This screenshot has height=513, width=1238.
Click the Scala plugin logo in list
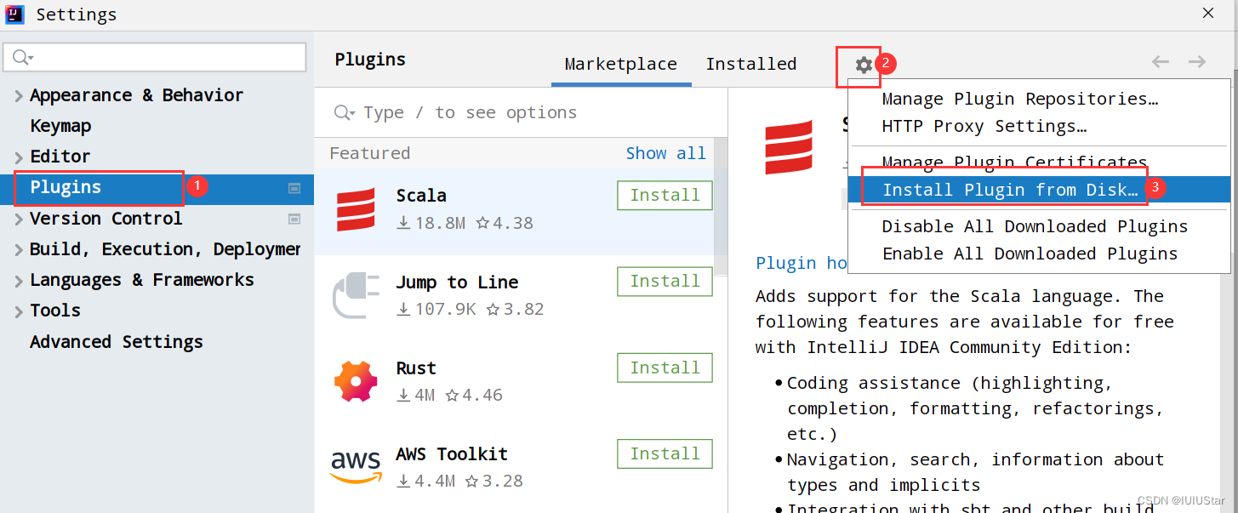(355, 210)
